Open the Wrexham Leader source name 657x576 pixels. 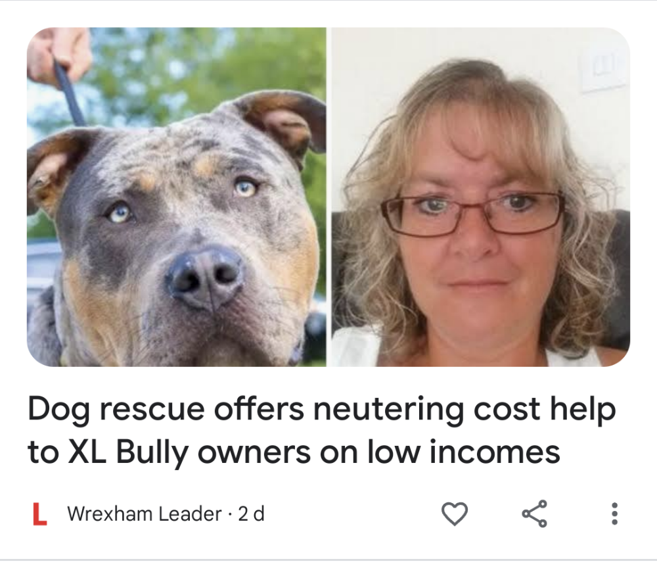[x=145, y=514]
